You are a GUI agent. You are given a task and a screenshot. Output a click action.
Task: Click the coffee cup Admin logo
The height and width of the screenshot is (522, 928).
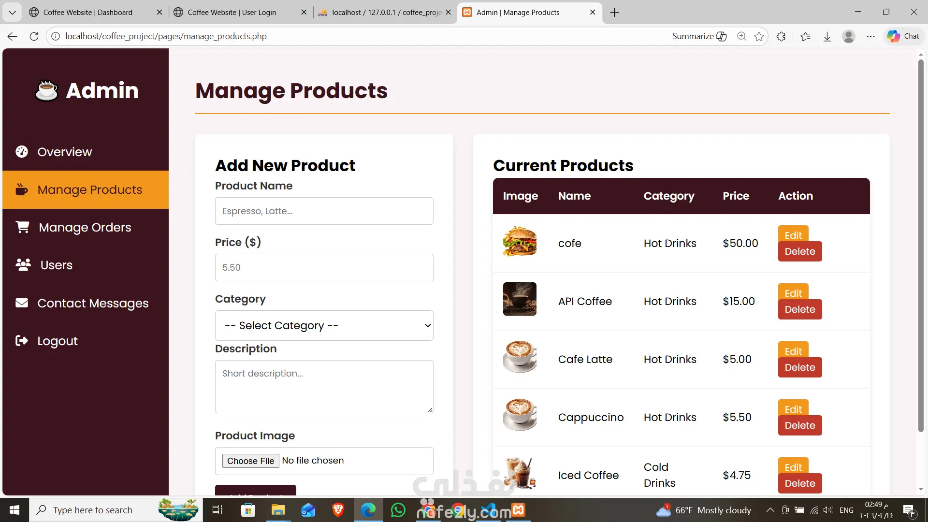coord(47,90)
